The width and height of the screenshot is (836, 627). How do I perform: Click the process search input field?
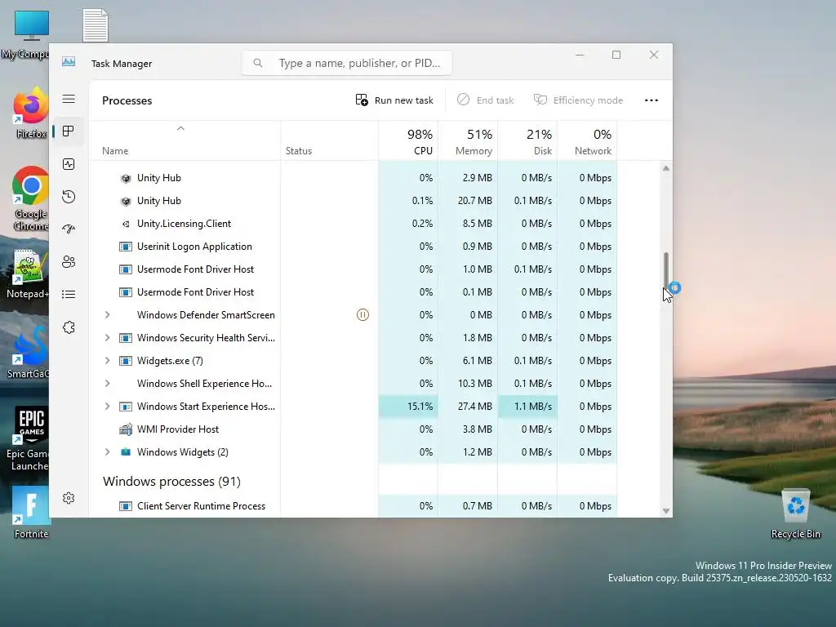pos(347,63)
